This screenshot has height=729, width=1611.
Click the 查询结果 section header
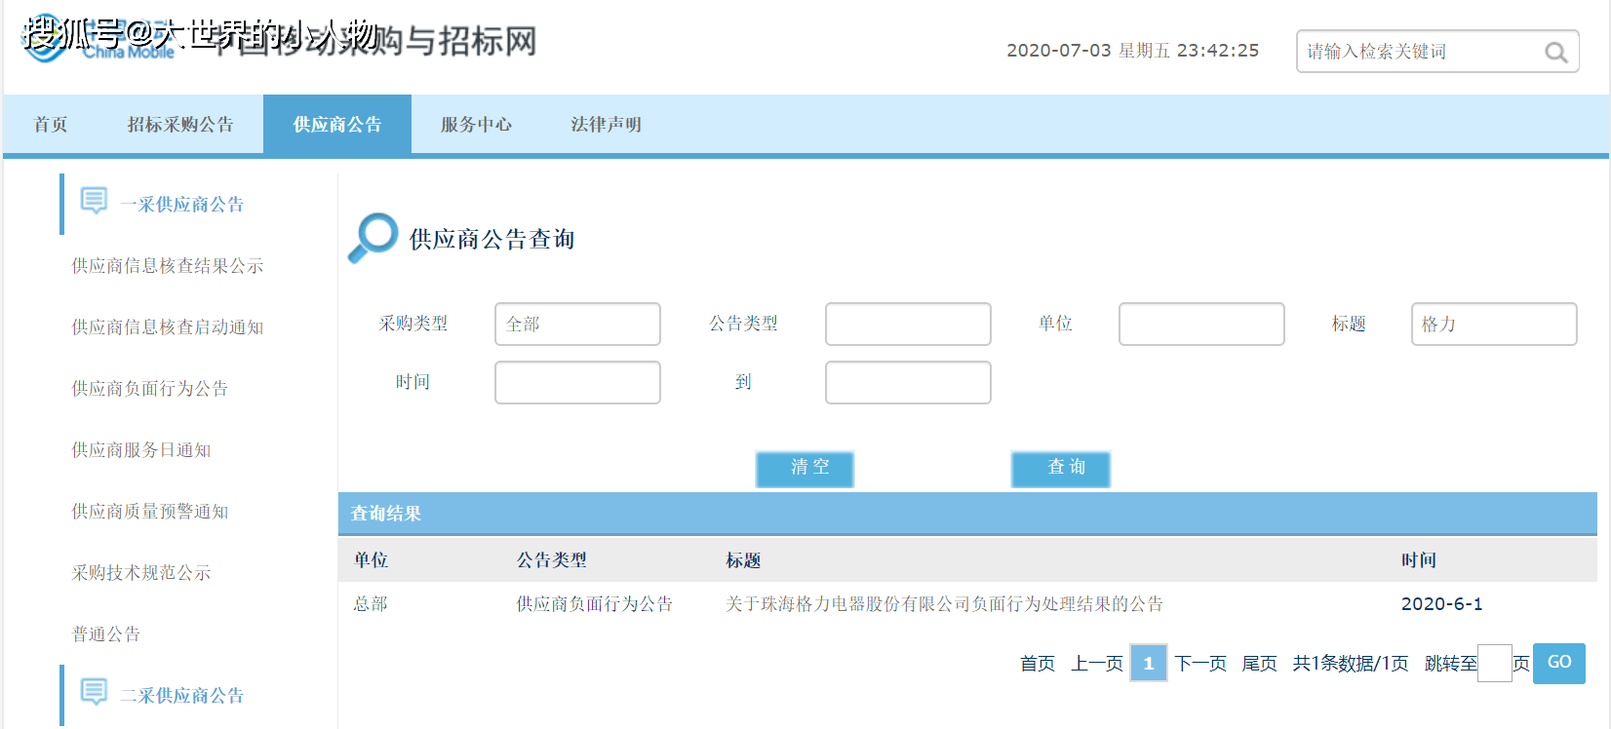[967, 514]
